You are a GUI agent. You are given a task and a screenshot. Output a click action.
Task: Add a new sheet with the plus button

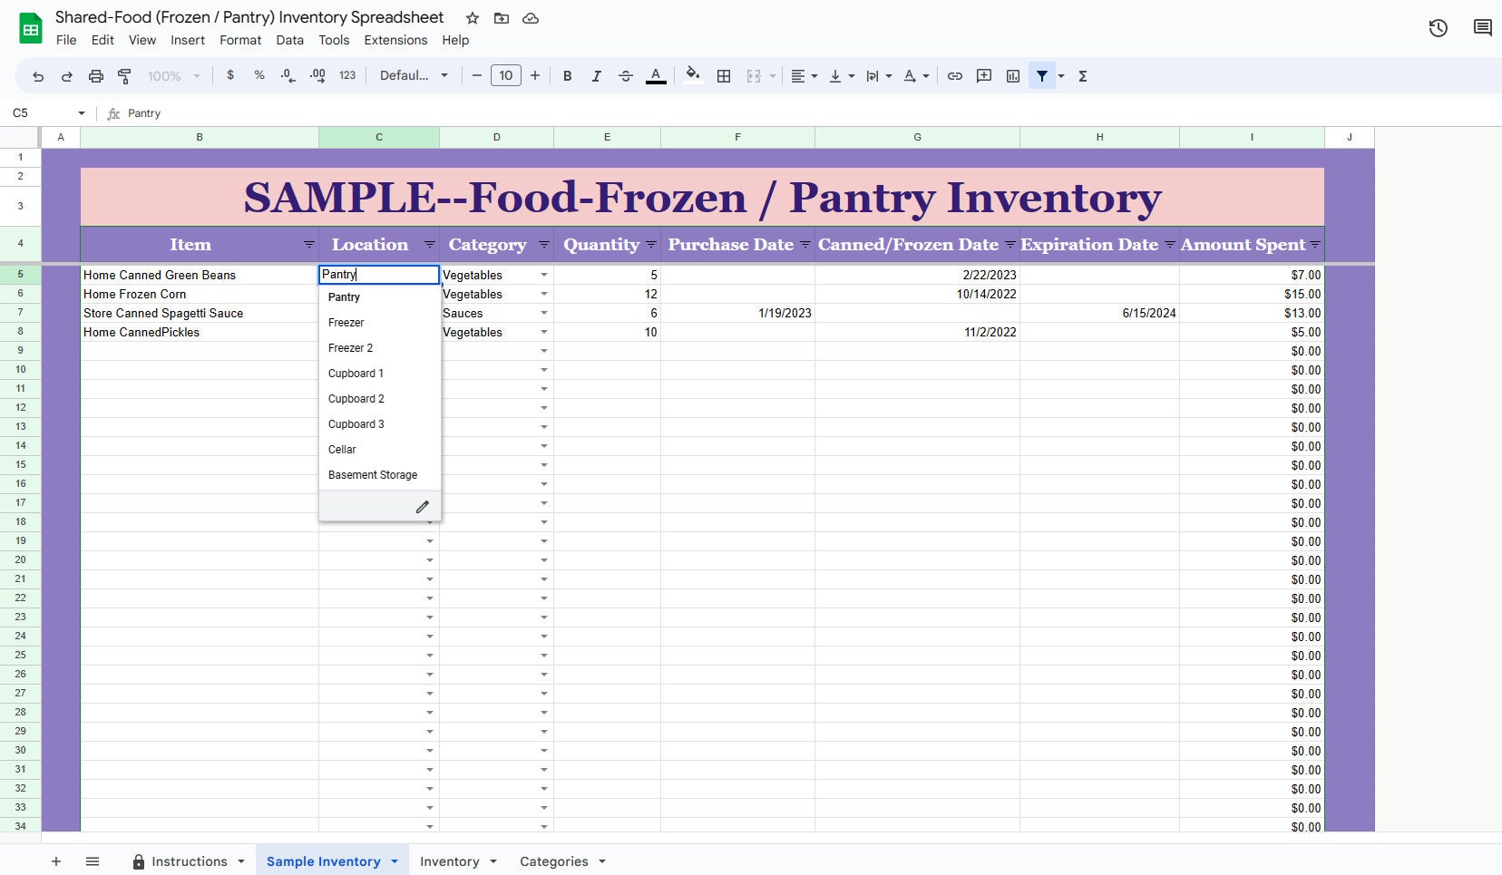pos(56,861)
